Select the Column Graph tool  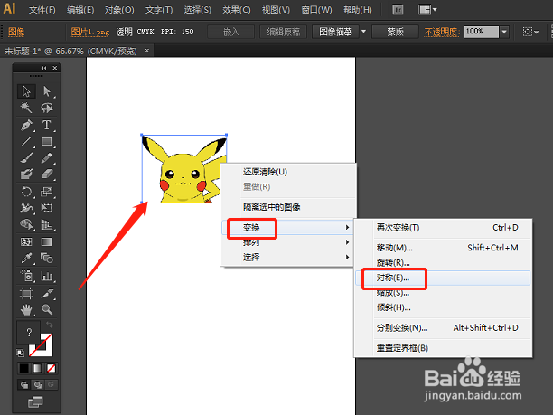[47, 276]
